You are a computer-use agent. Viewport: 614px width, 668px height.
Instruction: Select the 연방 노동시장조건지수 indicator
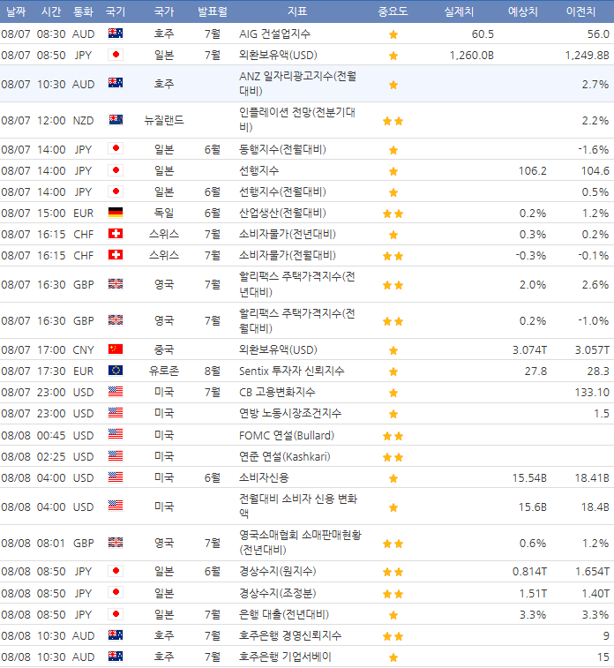pyautogui.click(x=290, y=413)
